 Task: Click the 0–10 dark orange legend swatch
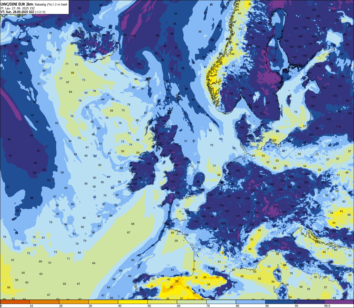(x=15, y=302)
